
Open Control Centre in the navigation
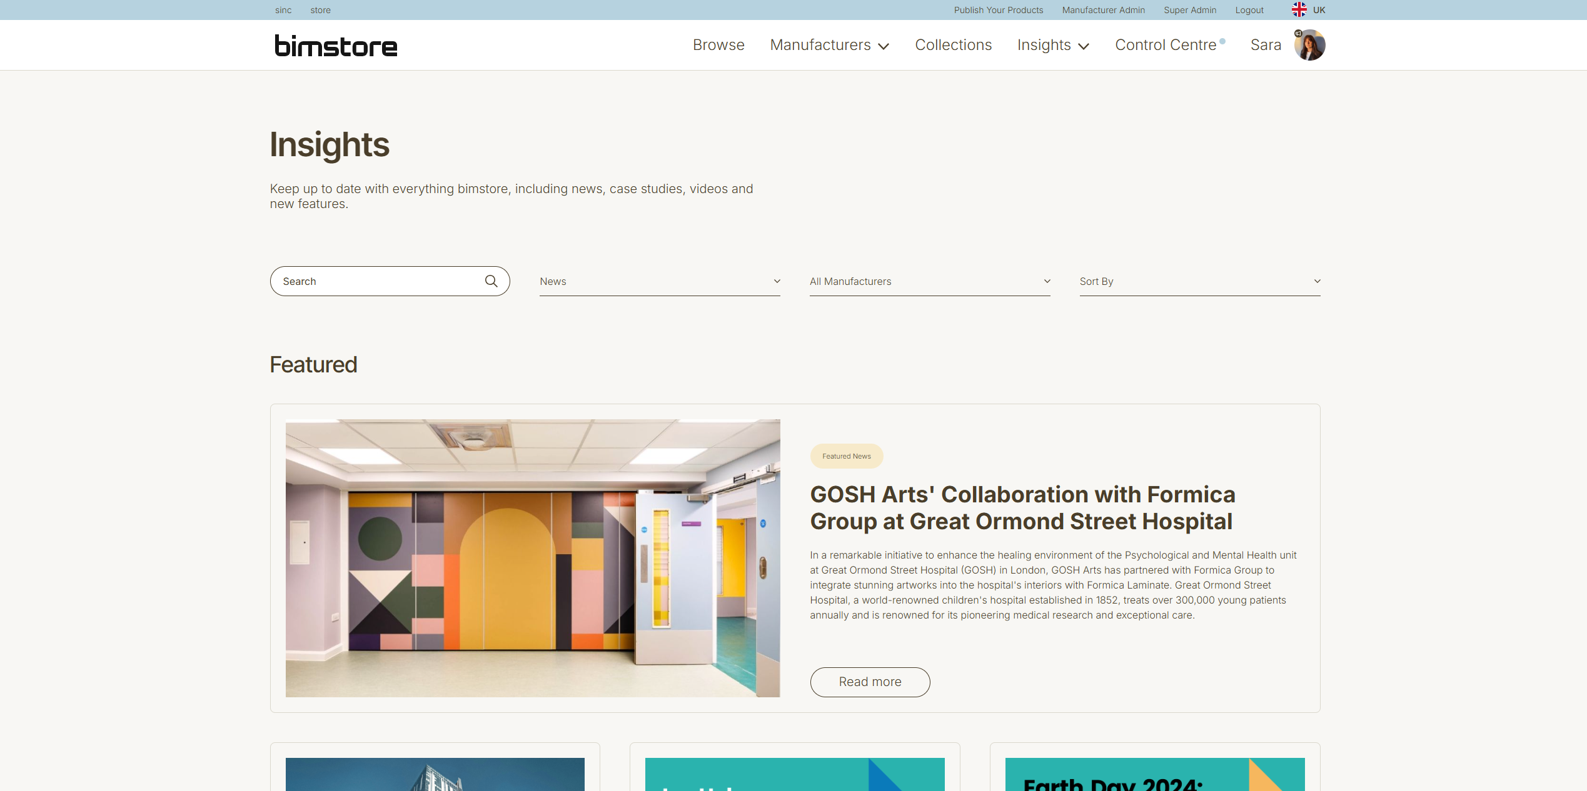point(1166,45)
